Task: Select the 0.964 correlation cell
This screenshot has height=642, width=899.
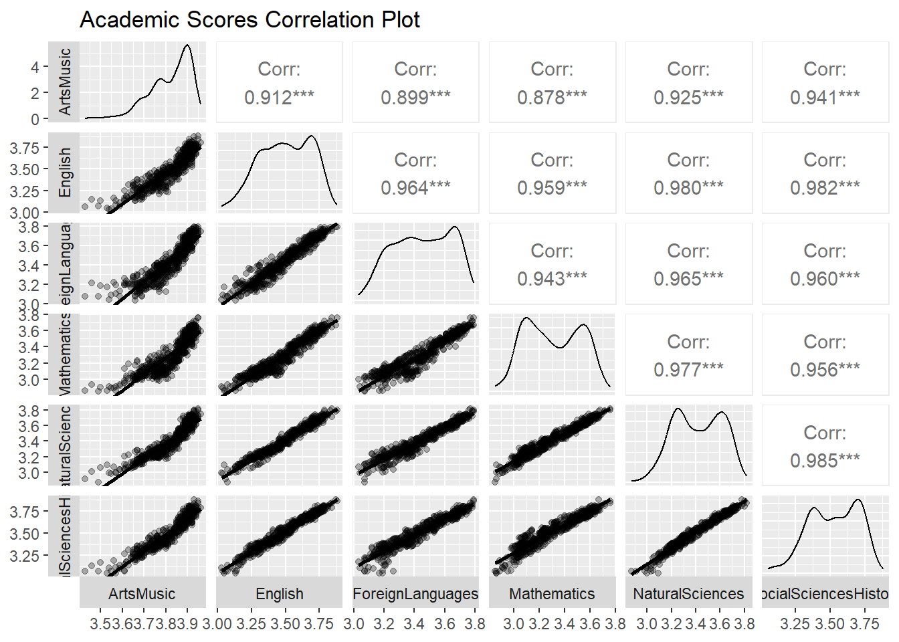Action: click(415, 174)
